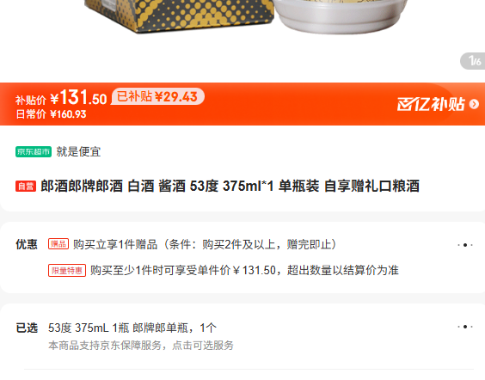Select the product title 郎酒郎牌郎酒 text
The image size is (485, 380).
230,187
